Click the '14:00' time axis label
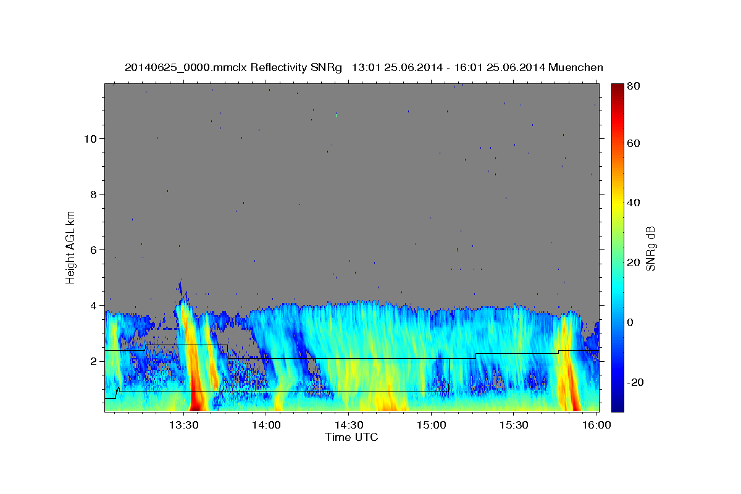Screen dimensions: 741x494 [266, 425]
